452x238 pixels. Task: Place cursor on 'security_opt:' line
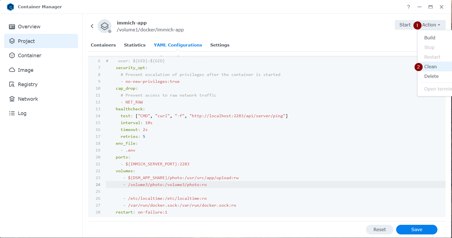point(132,68)
